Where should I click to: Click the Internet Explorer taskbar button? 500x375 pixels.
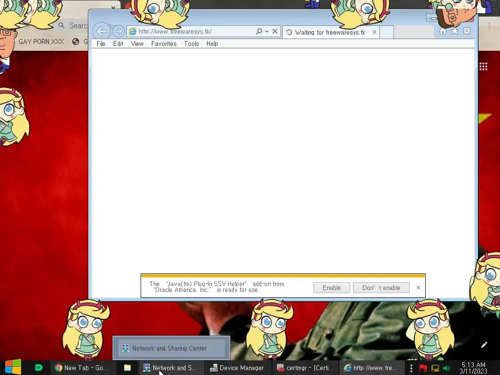click(x=371, y=368)
